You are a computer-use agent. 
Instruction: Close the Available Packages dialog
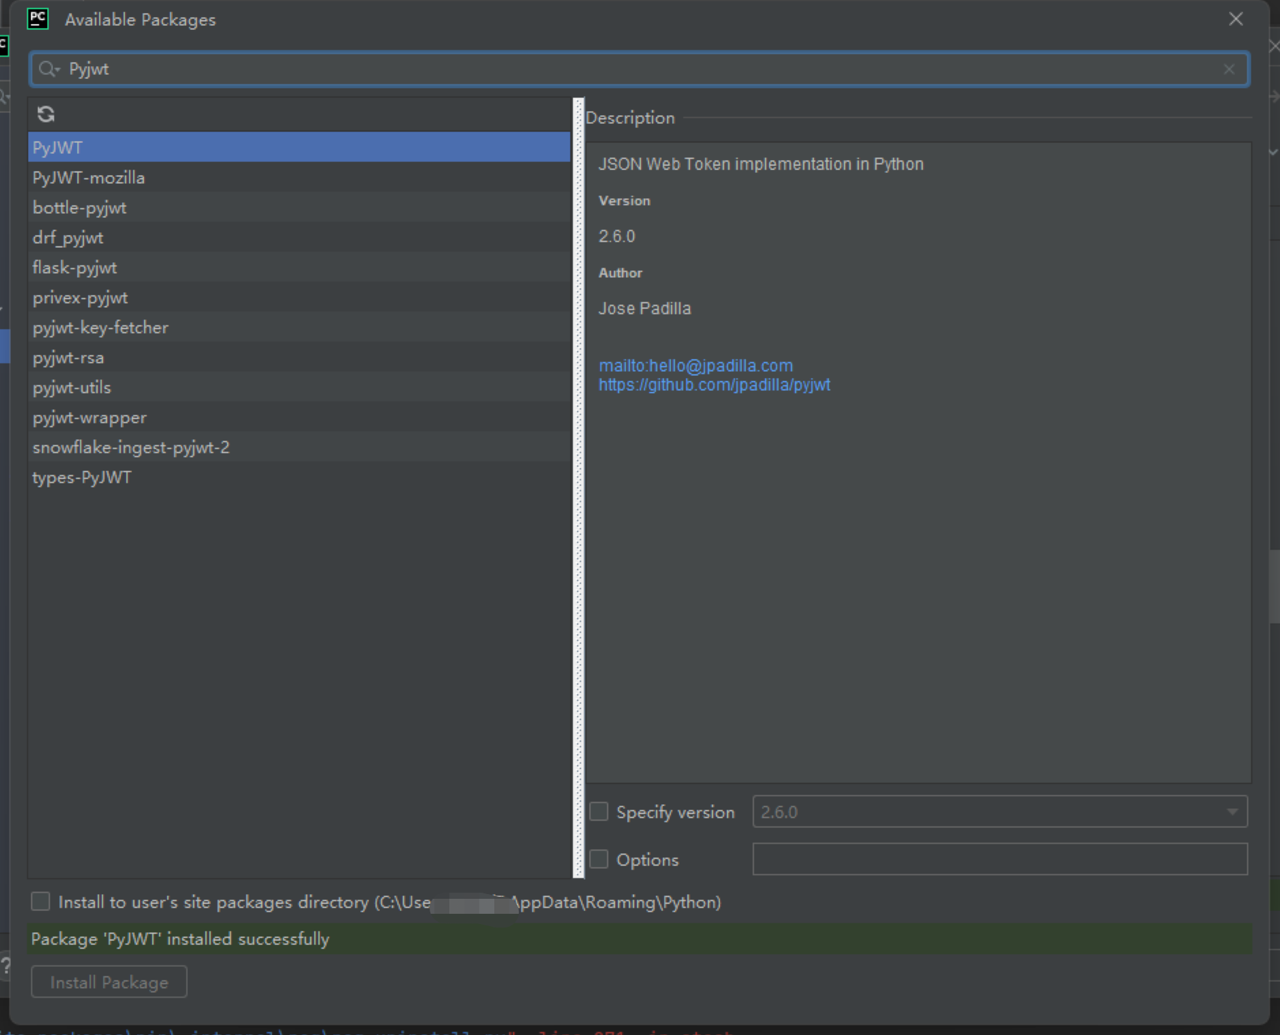(1236, 19)
